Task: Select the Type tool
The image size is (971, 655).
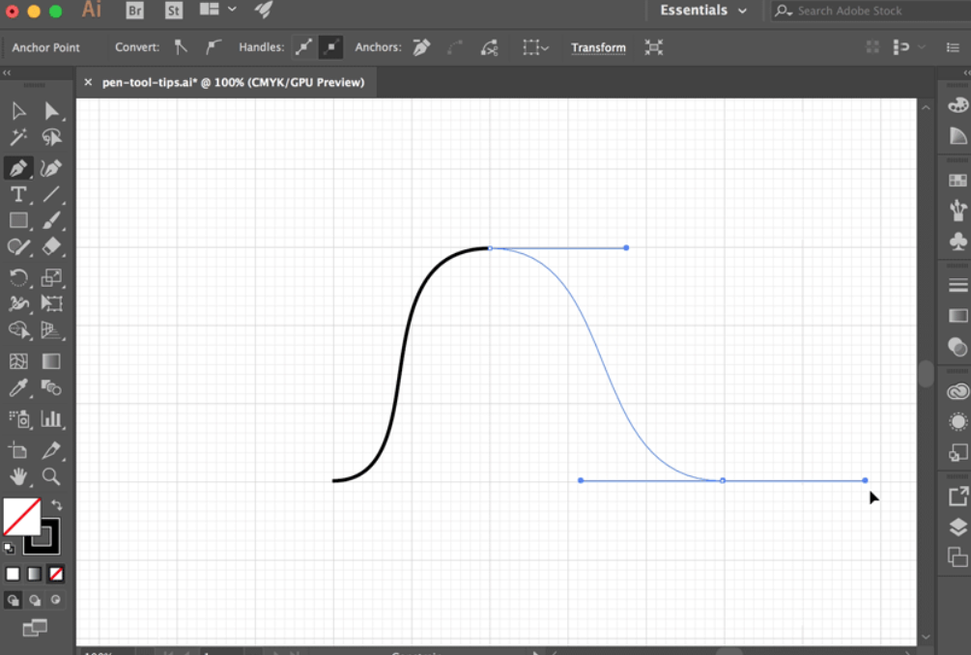Action: click(x=18, y=194)
